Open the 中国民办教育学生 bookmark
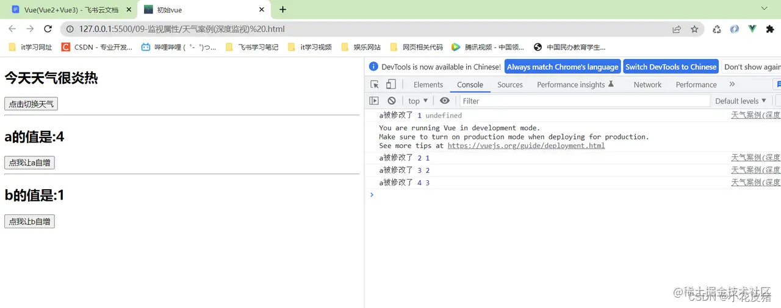 tap(570, 47)
